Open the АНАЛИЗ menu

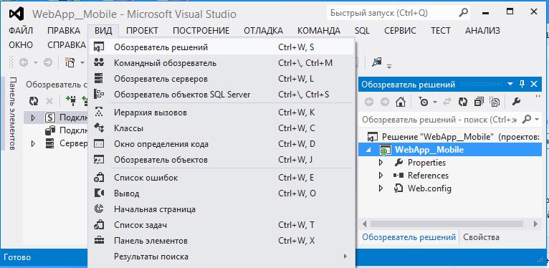482,31
